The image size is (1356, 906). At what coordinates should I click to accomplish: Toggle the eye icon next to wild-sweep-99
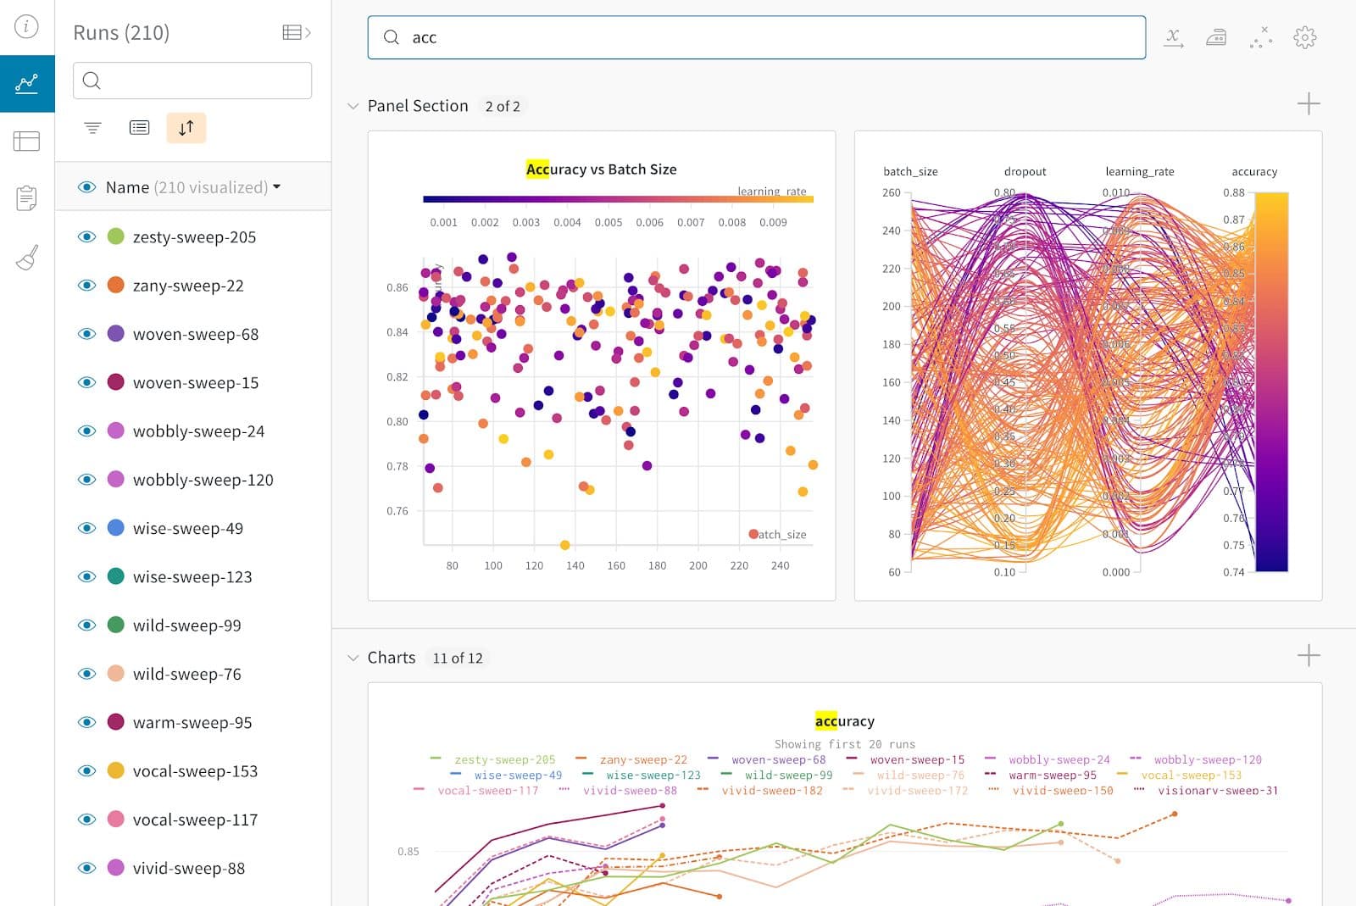coord(86,625)
